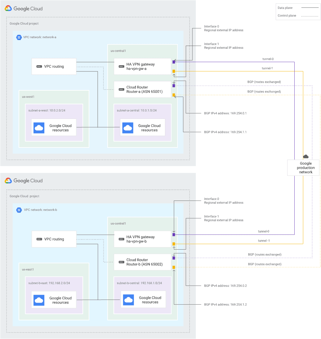The width and height of the screenshot is (321, 339).
Task: Click the us-central1 label in network-a
Action: [118, 51]
